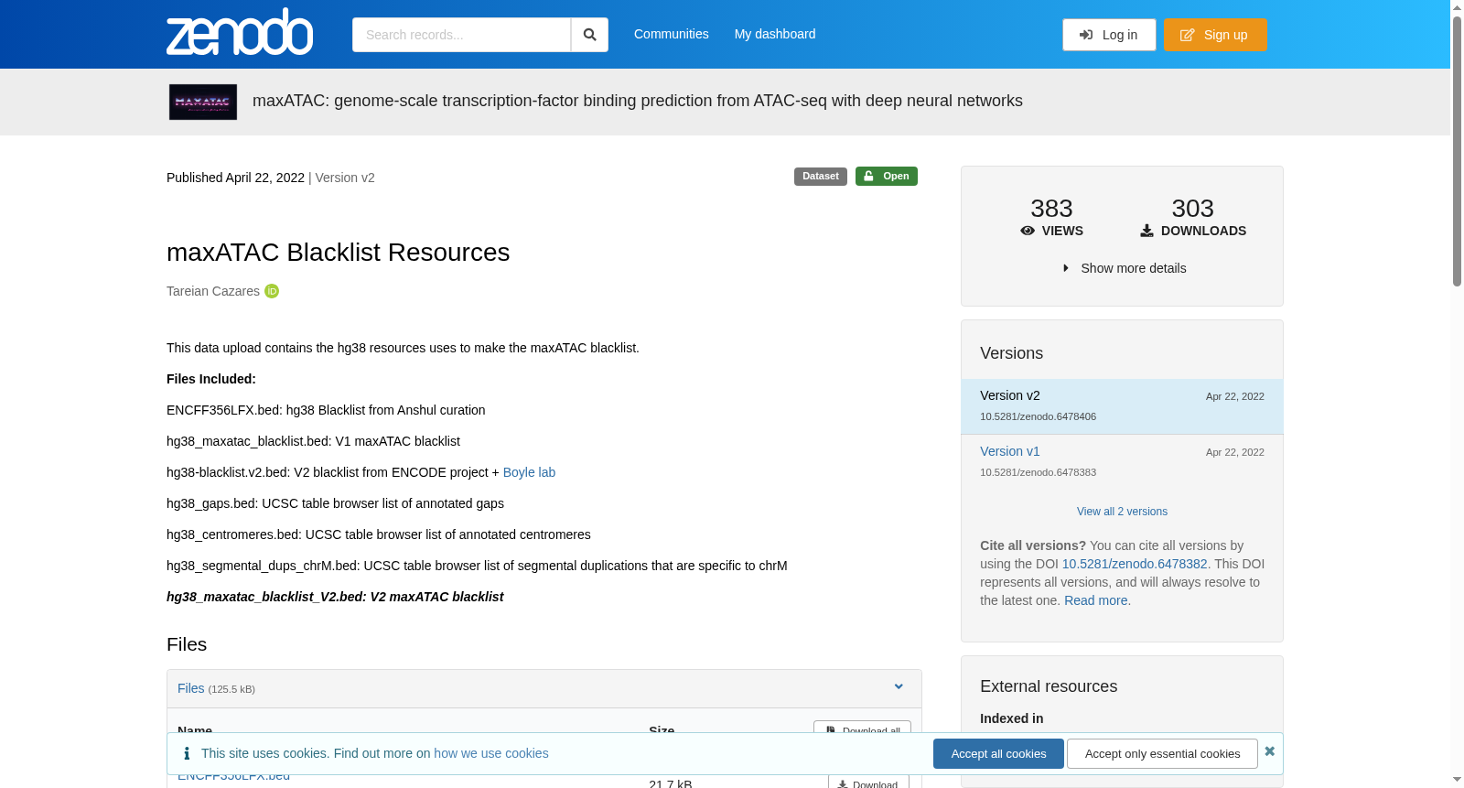The image size is (1464, 788).
Task: Accept all cookies
Action: pos(998,754)
